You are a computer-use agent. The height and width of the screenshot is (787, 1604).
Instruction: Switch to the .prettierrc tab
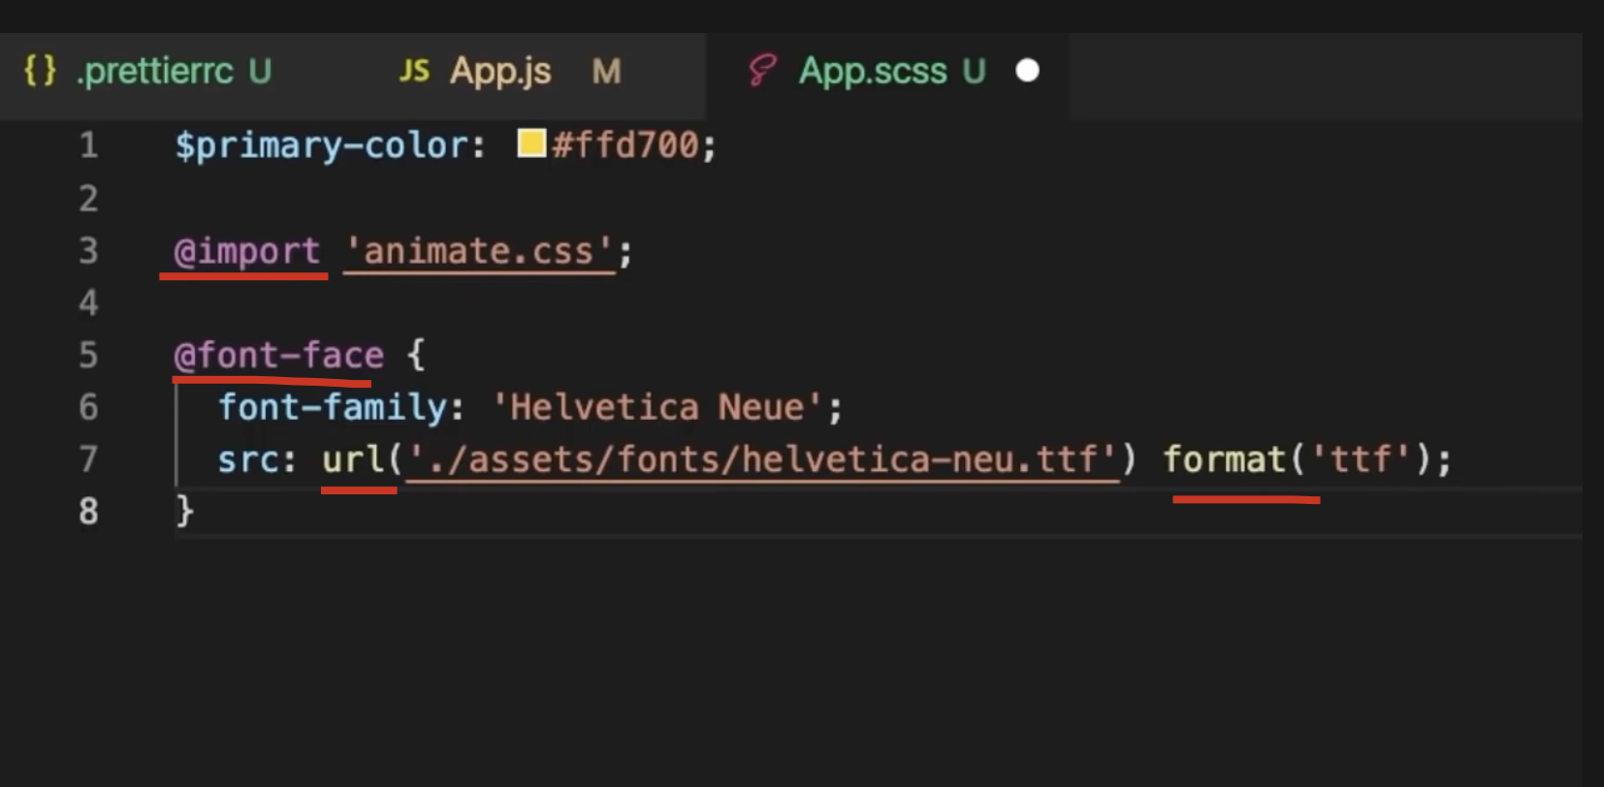click(155, 71)
